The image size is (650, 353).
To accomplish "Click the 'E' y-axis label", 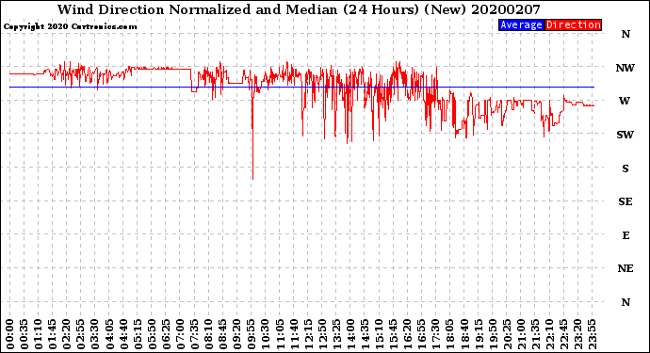I will [x=626, y=235].
